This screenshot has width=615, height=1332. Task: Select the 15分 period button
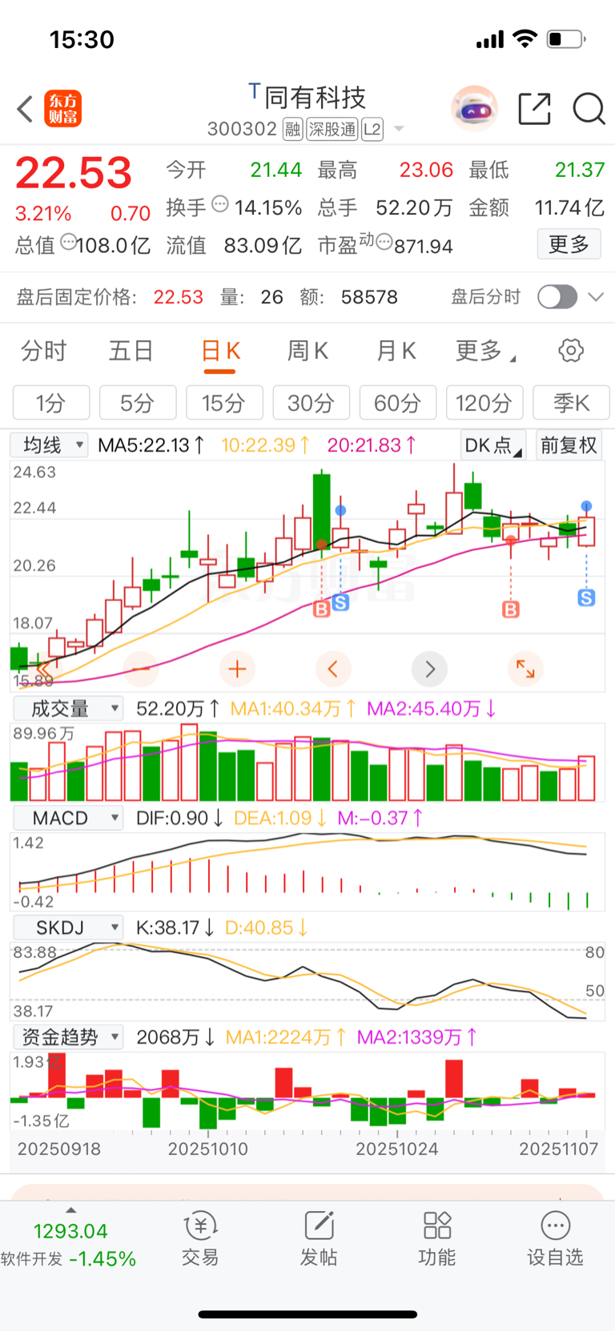(x=224, y=402)
